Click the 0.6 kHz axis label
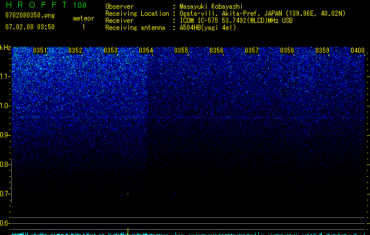This screenshot has height=235, width=370. point(5,223)
